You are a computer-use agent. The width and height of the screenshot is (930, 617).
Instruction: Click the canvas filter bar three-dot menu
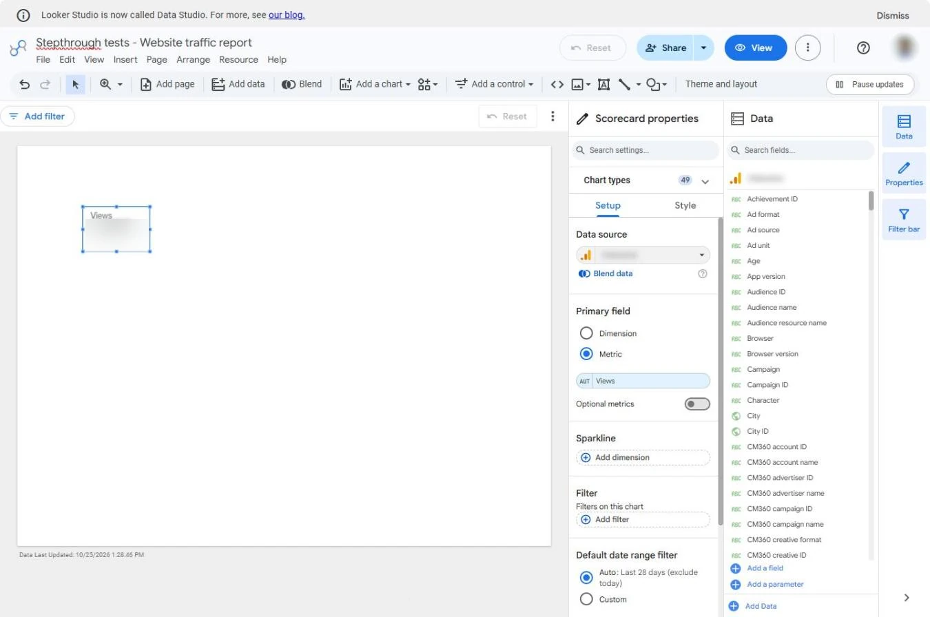(x=552, y=116)
